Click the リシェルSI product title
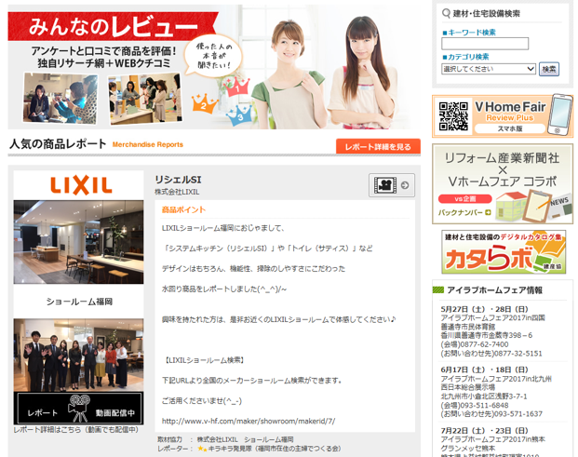This screenshot has width=578, height=457. (178, 180)
